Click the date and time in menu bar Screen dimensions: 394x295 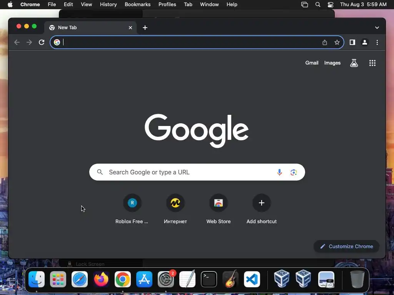click(x=363, y=5)
